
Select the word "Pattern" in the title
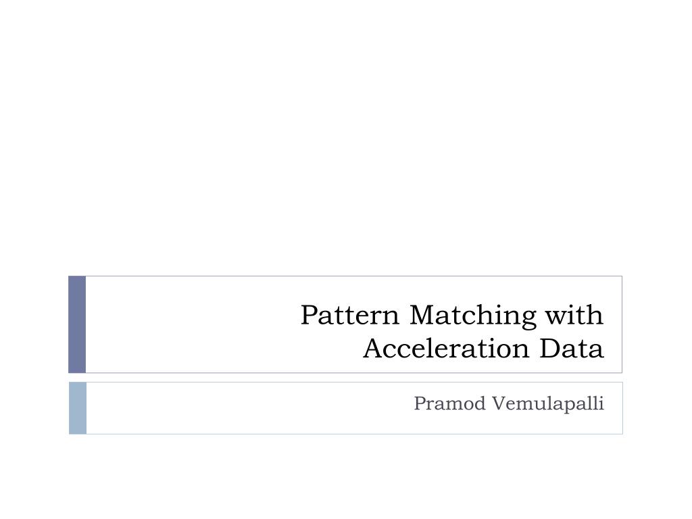[350, 315]
